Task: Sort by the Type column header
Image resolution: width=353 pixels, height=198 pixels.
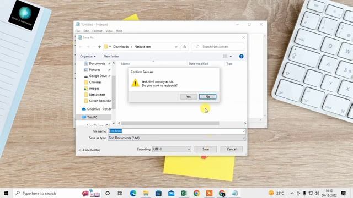Action: click(229, 64)
